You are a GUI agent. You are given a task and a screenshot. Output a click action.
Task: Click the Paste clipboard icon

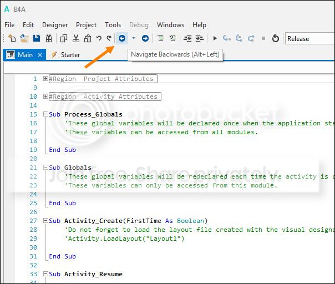point(88,38)
